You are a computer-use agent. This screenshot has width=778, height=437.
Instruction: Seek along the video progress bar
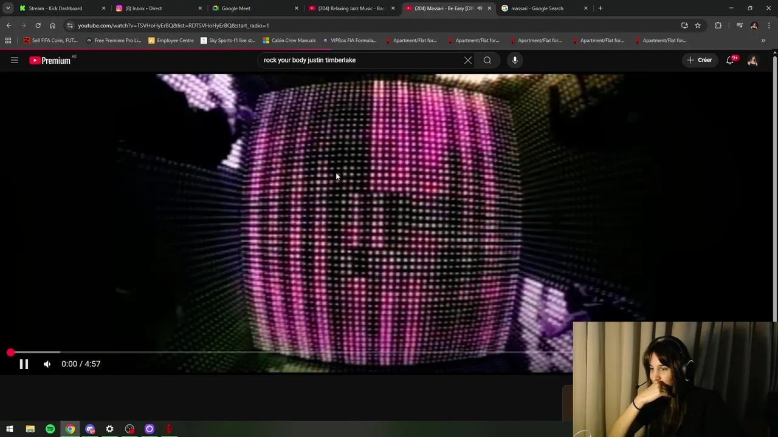click(292, 353)
